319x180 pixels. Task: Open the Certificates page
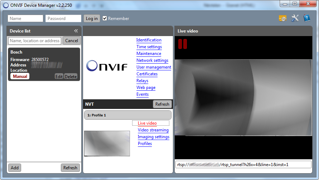[147, 74]
